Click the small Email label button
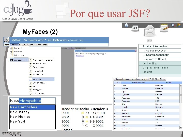 pyautogui.click(x=150, y=41)
